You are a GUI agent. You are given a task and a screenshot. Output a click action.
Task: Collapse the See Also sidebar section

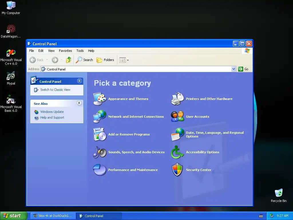click(79, 103)
